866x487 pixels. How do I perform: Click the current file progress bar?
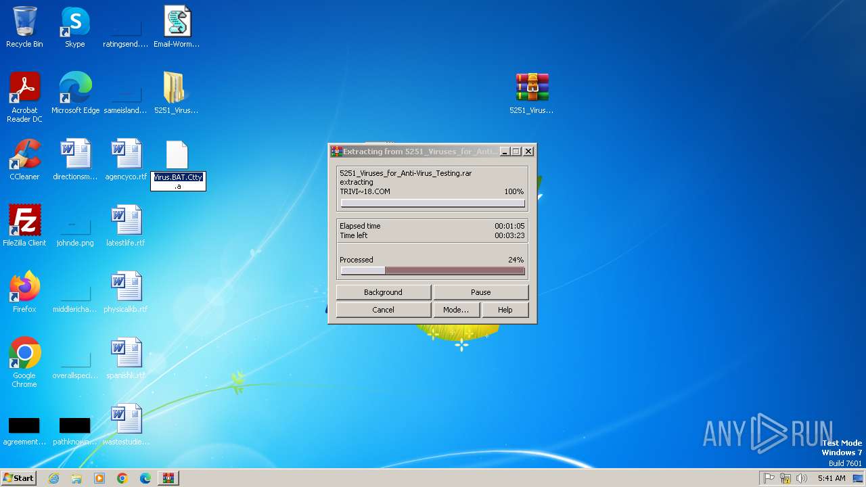[x=432, y=203]
